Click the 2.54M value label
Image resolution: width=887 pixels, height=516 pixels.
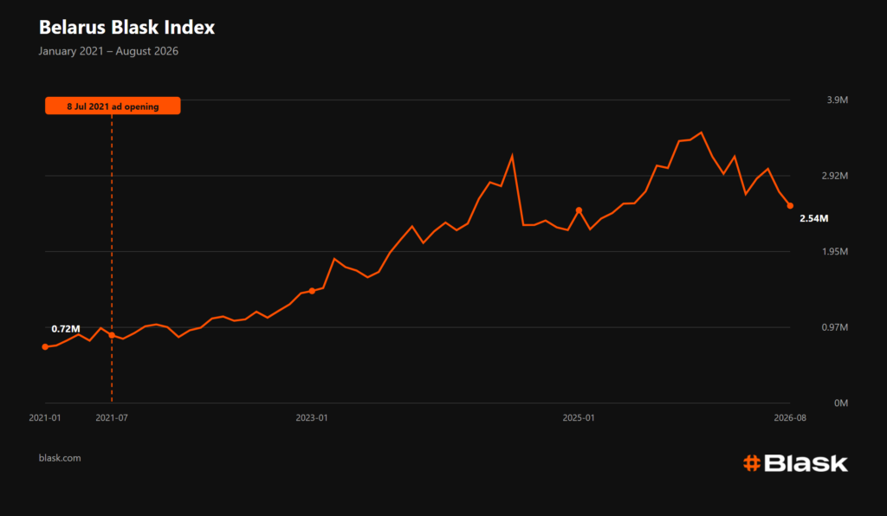[814, 219]
